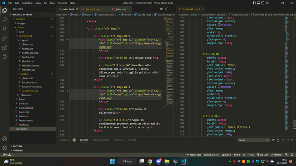Open Run and Debug view
Screen dimensions: 296x166
5,38
